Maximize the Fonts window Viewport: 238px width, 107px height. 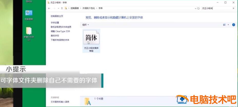[x=225, y=3]
